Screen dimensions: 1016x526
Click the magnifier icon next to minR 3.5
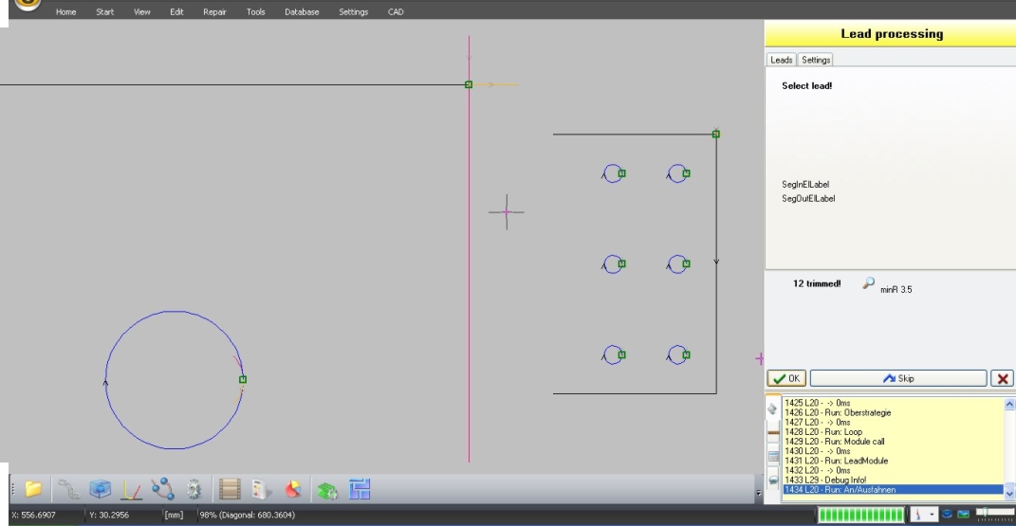[x=868, y=283]
